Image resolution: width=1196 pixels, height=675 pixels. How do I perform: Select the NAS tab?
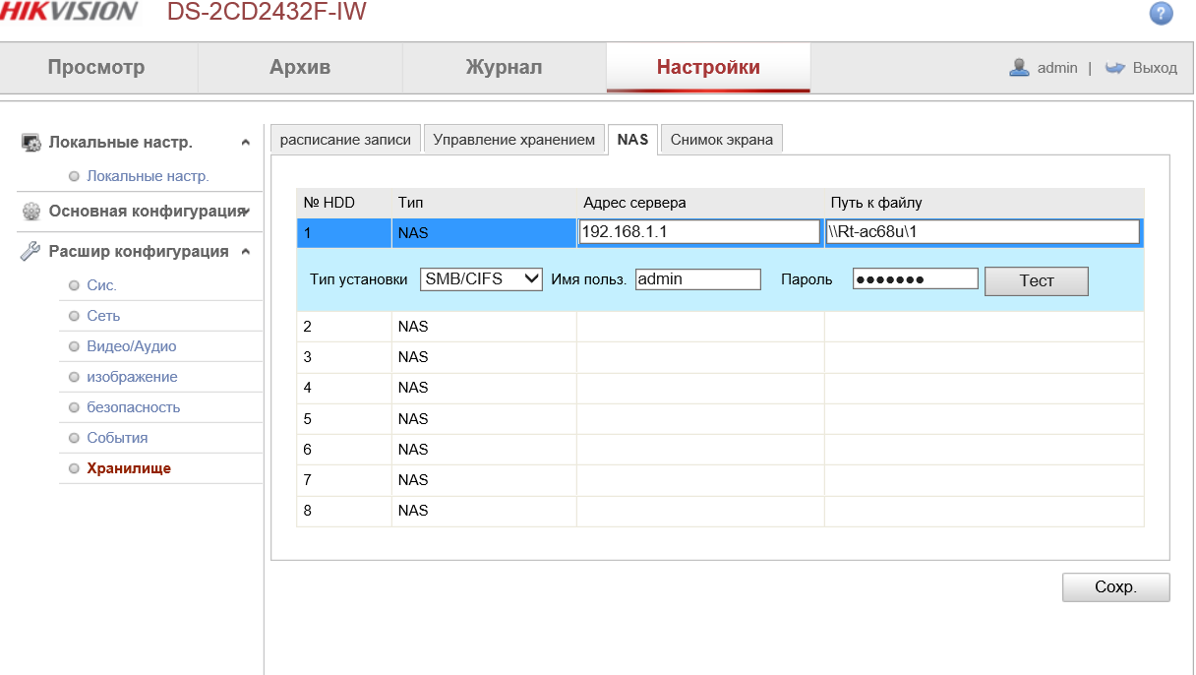click(x=632, y=139)
